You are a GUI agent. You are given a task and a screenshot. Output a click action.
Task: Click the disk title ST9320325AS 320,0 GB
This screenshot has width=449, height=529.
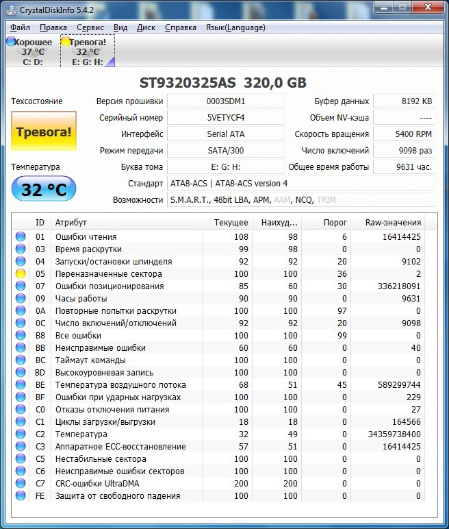[x=223, y=83]
